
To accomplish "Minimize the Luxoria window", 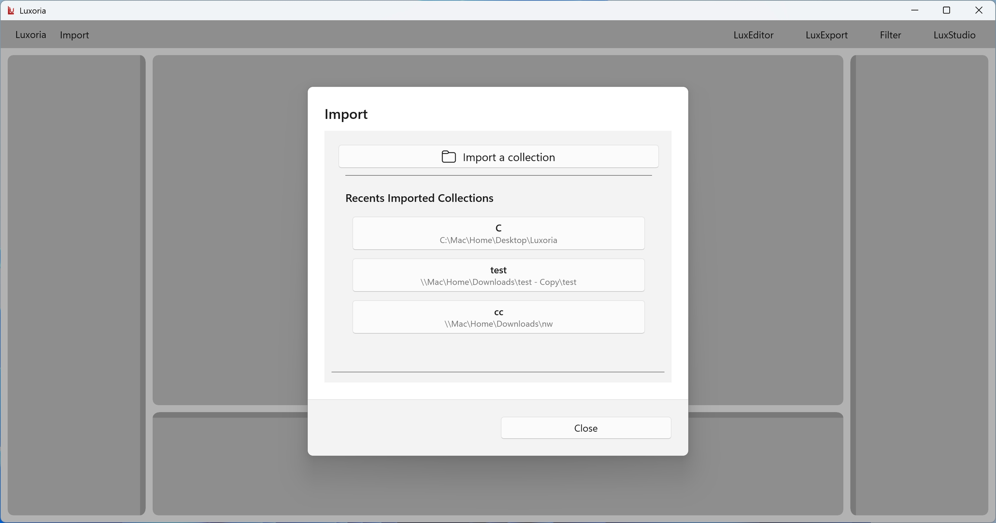I will click(x=915, y=10).
